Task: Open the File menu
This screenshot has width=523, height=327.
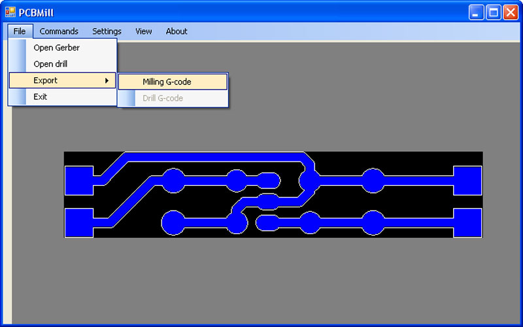Action: click(x=20, y=31)
